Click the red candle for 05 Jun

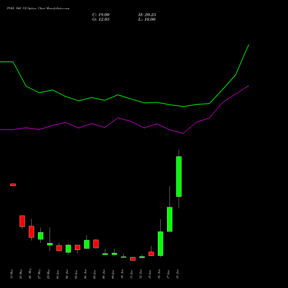pyautogui.click(x=96, y=244)
